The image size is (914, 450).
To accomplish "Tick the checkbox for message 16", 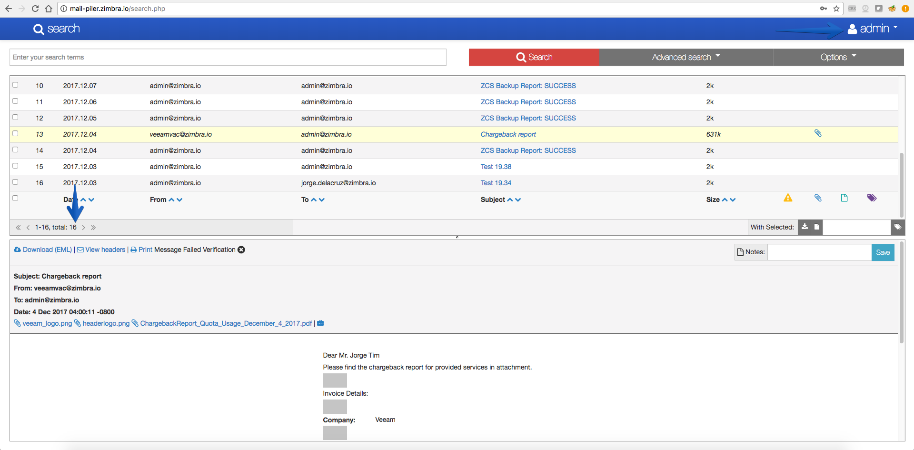I will tap(15, 182).
